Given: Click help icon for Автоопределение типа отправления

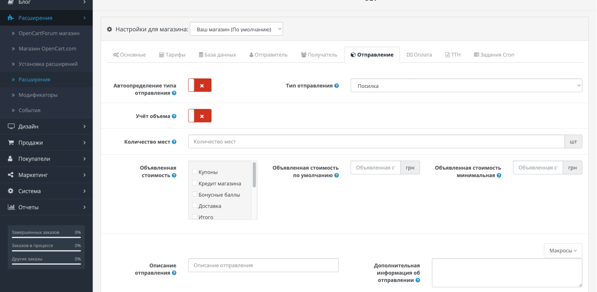Looking at the screenshot, I should tap(174, 93).
